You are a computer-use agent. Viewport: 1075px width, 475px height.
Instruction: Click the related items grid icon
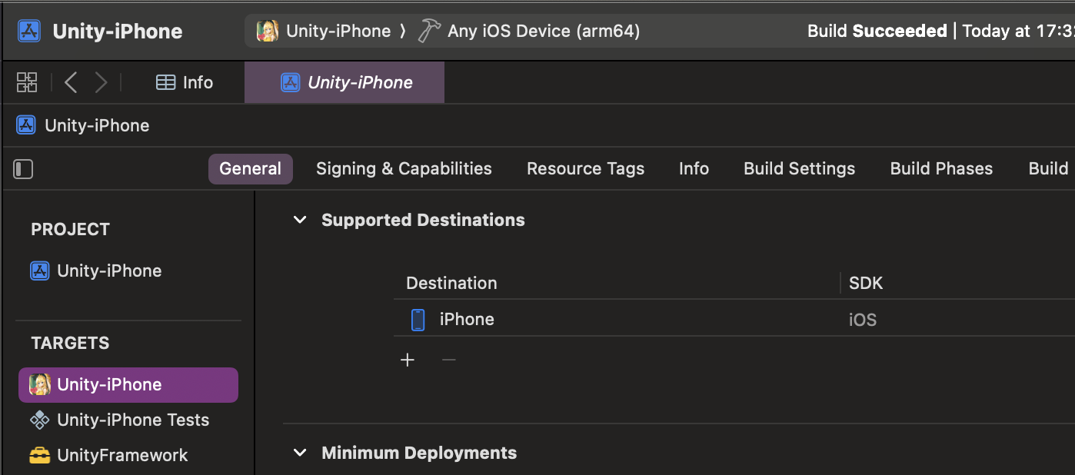pos(27,82)
